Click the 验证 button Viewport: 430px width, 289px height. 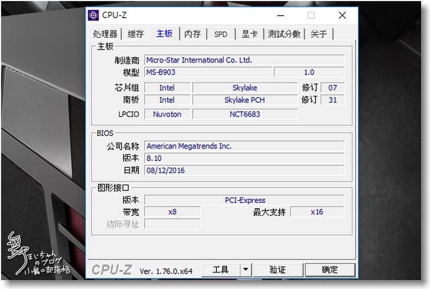(278, 270)
